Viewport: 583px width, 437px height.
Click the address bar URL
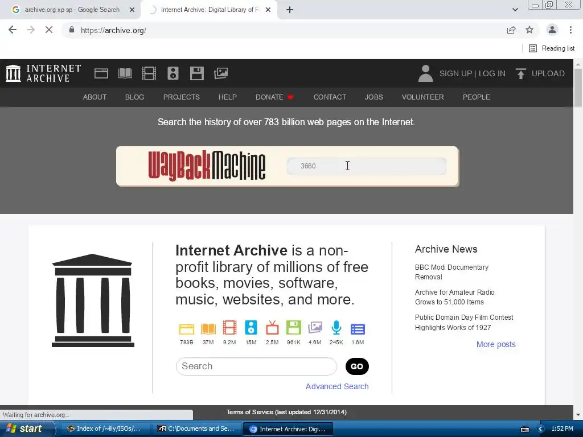(113, 30)
